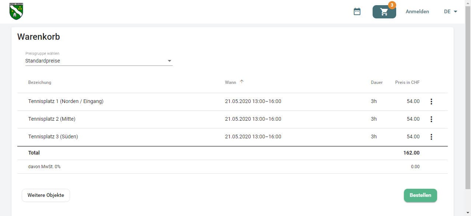The width and height of the screenshot is (471, 216).
Task: Open the Preisgruppe wählen dropdown
Action: 98,61
